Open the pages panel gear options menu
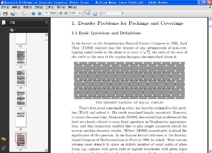The image size is (212, 153). [12, 30]
